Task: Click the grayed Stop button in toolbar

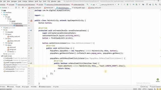Action: tap(139, 4)
